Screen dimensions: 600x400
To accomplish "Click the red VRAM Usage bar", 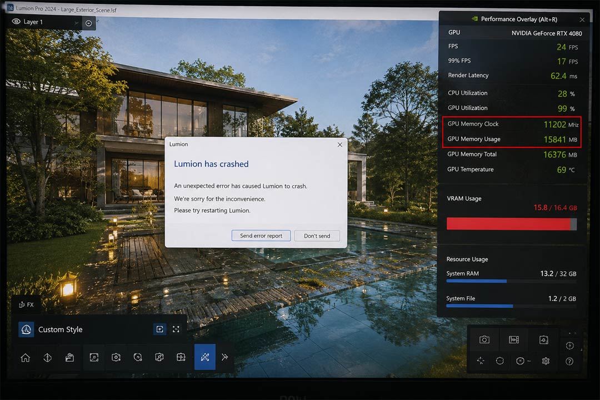I will (x=512, y=224).
